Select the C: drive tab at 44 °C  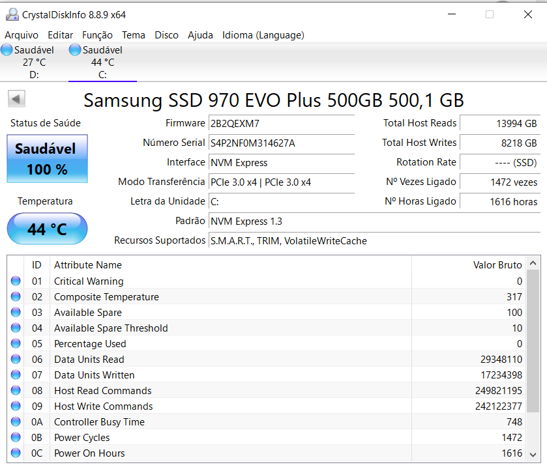click(x=102, y=63)
